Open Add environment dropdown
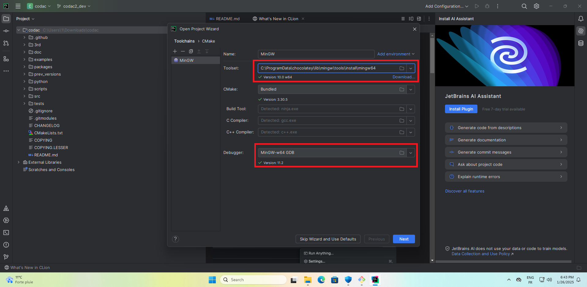Image resolution: width=587 pixels, height=287 pixels. tap(396, 54)
